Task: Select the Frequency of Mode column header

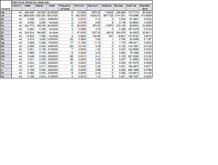Action: (x=66, y=7)
